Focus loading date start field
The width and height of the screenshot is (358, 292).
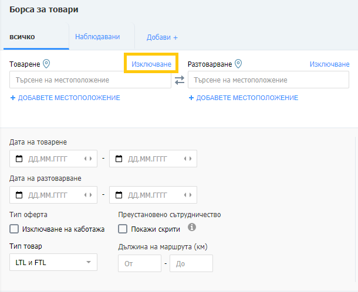(x=53, y=159)
